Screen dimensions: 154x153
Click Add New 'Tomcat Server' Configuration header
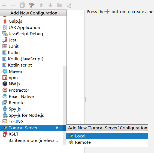tap(107, 128)
